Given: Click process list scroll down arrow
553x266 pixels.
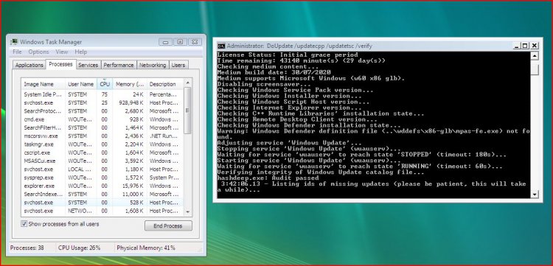Looking at the screenshot, I should pyautogui.click(x=187, y=211).
